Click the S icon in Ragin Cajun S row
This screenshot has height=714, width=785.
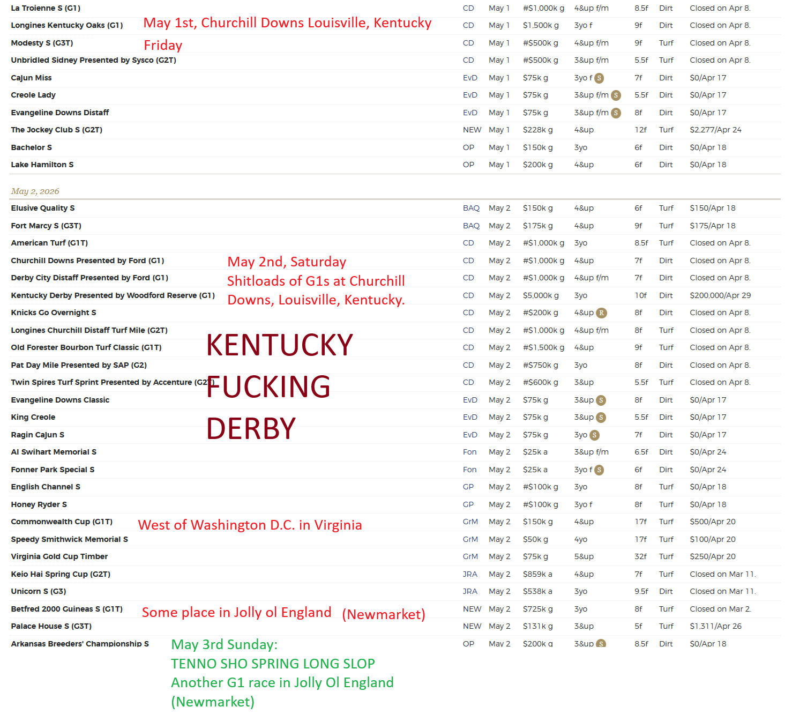click(x=594, y=435)
